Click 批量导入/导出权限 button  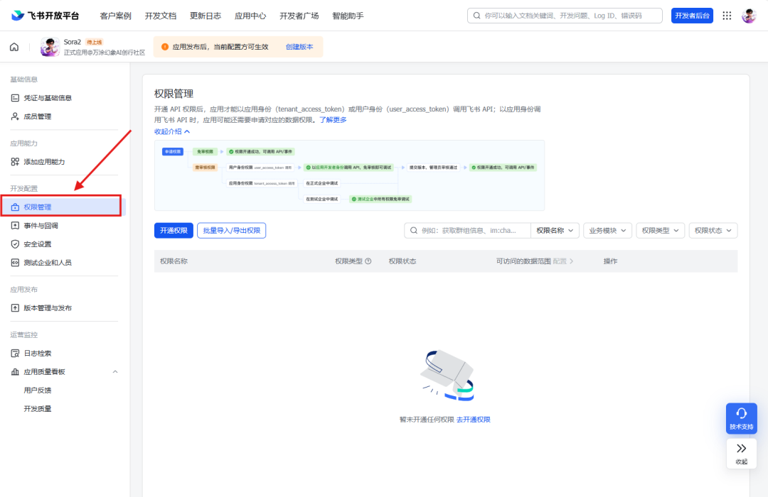pyautogui.click(x=232, y=231)
